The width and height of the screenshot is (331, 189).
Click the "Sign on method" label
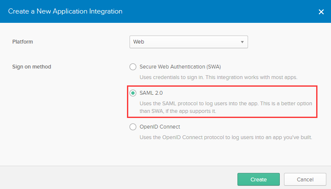(32, 67)
